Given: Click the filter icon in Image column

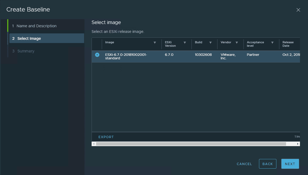Looking at the screenshot, I should tap(155, 43).
